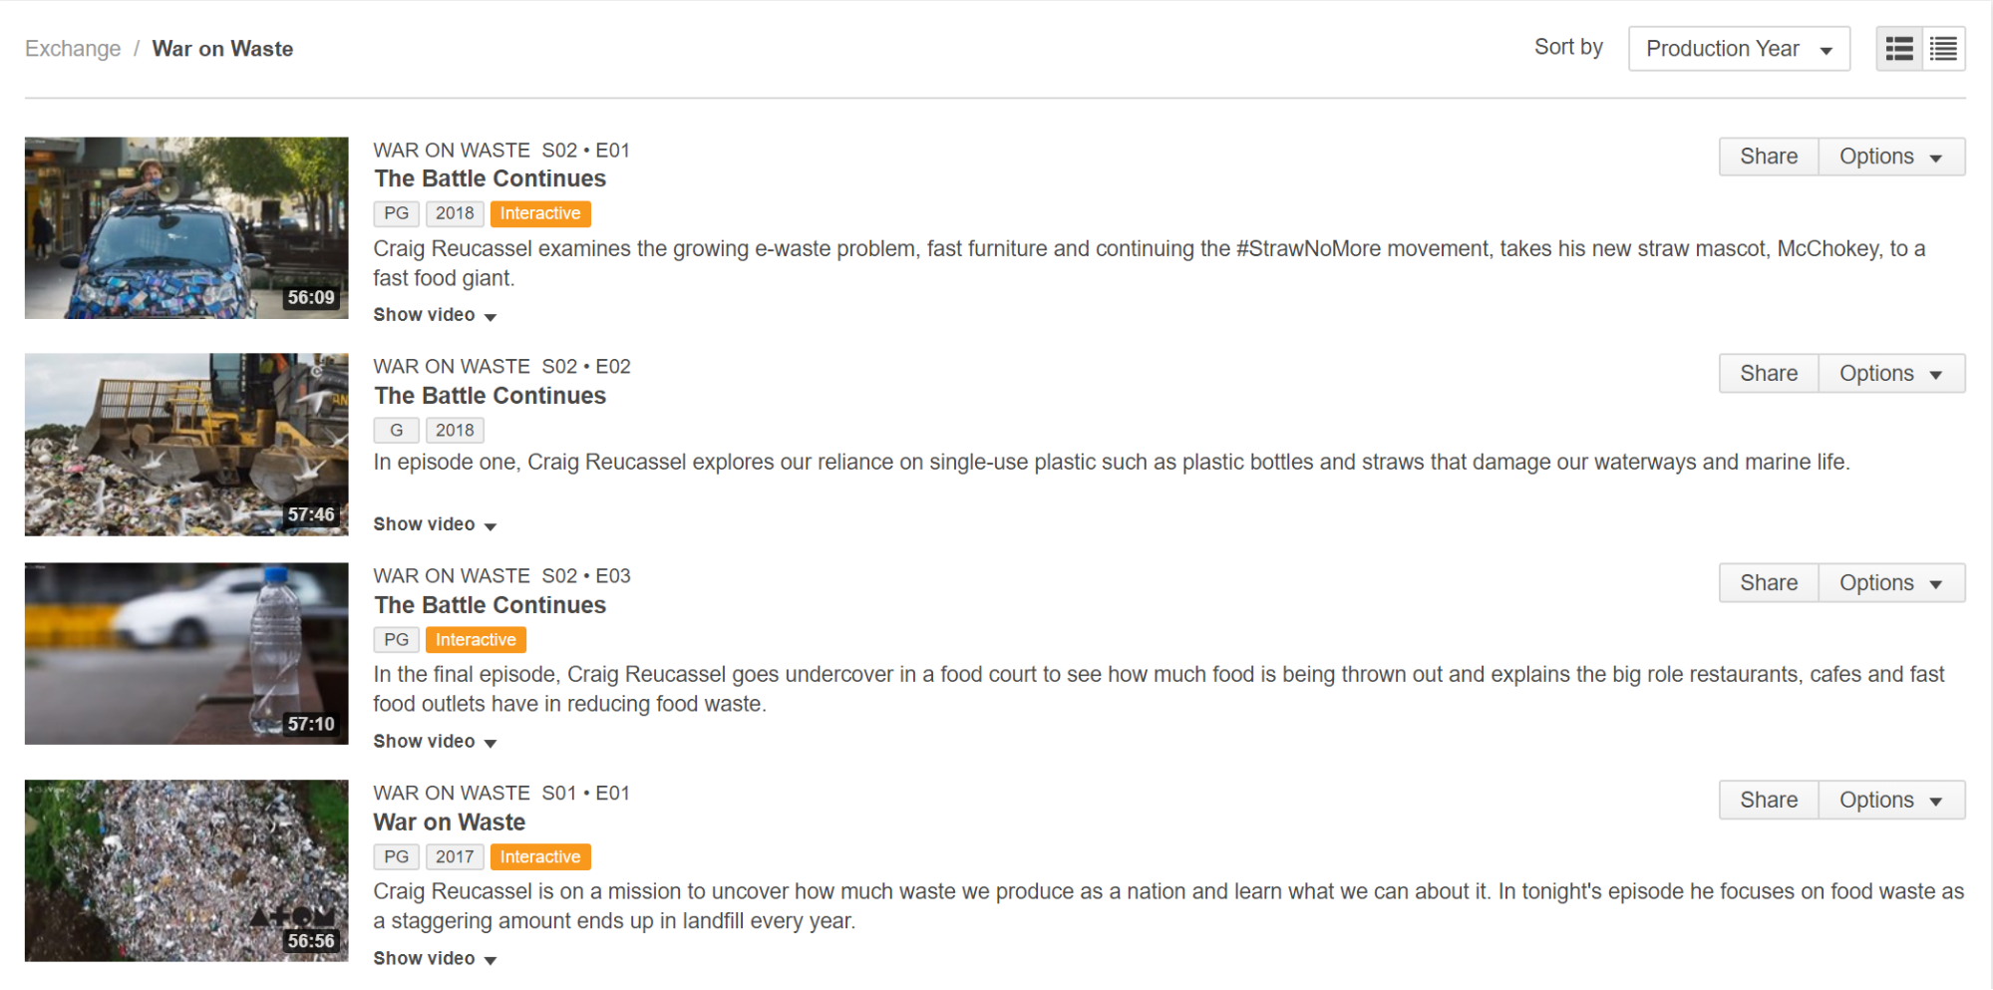Share the S02 E01 episode

tap(1769, 157)
